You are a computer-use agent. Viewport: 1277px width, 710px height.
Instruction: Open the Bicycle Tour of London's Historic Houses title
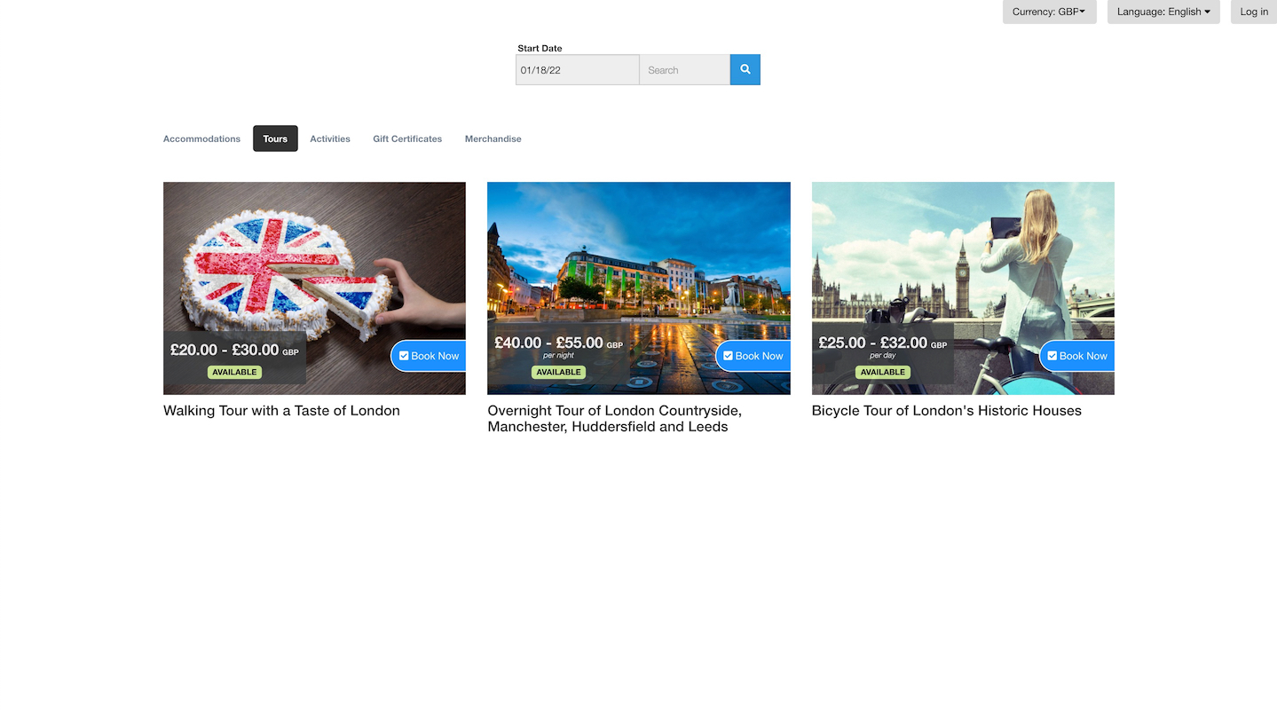coord(947,411)
